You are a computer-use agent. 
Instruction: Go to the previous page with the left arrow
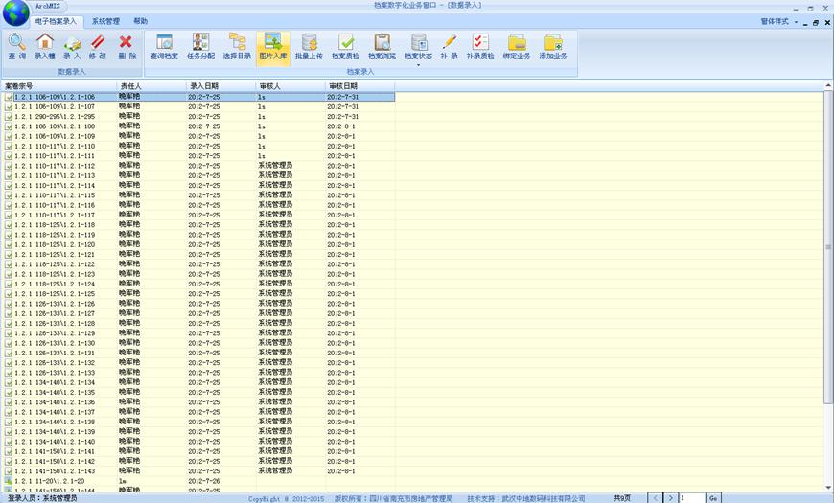coord(656,497)
